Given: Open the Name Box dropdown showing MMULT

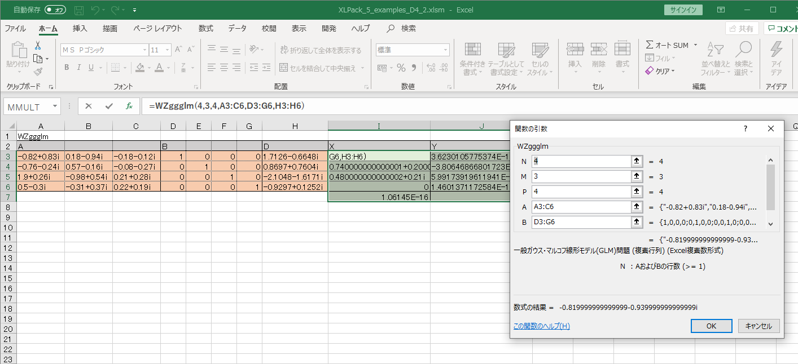Looking at the screenshot, I should (55, 106).
